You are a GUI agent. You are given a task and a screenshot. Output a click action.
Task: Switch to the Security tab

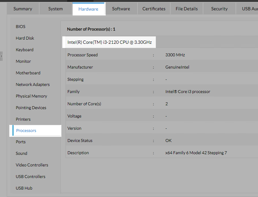point(219,9)
